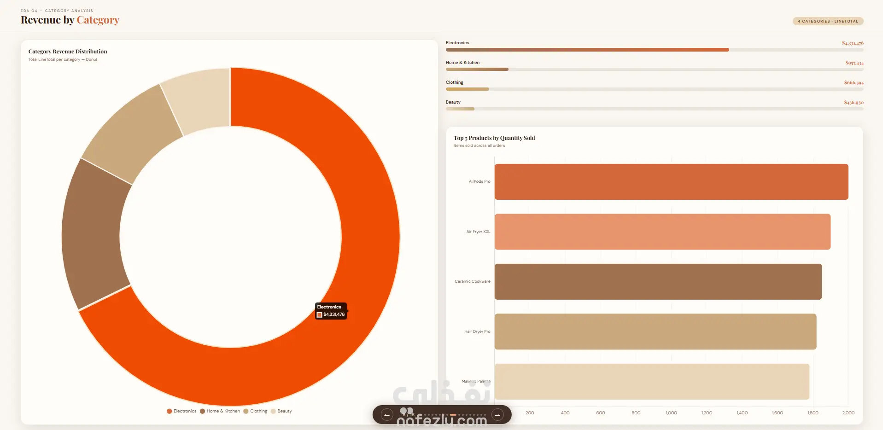This screenshot has width=883, height=430.
Task: Click the Home & Kitchen label above its bar
Action: (x=462, y=63)
